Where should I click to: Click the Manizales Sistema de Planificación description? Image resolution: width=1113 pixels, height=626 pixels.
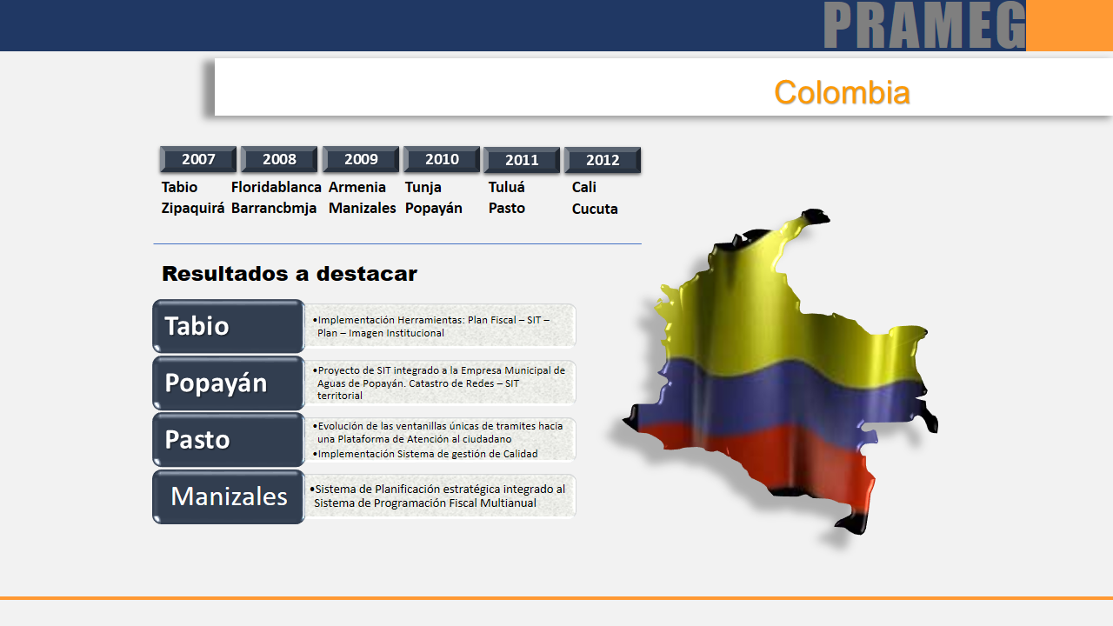pyautogui.click(x=441, y=496)
